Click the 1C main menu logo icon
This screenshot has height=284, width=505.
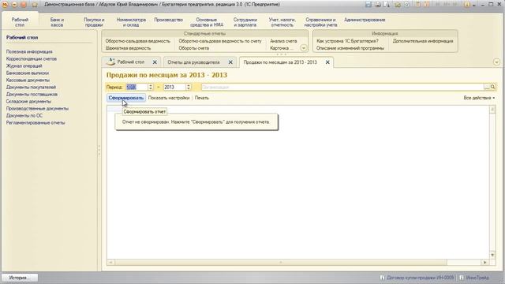click(x=6, y=5)
